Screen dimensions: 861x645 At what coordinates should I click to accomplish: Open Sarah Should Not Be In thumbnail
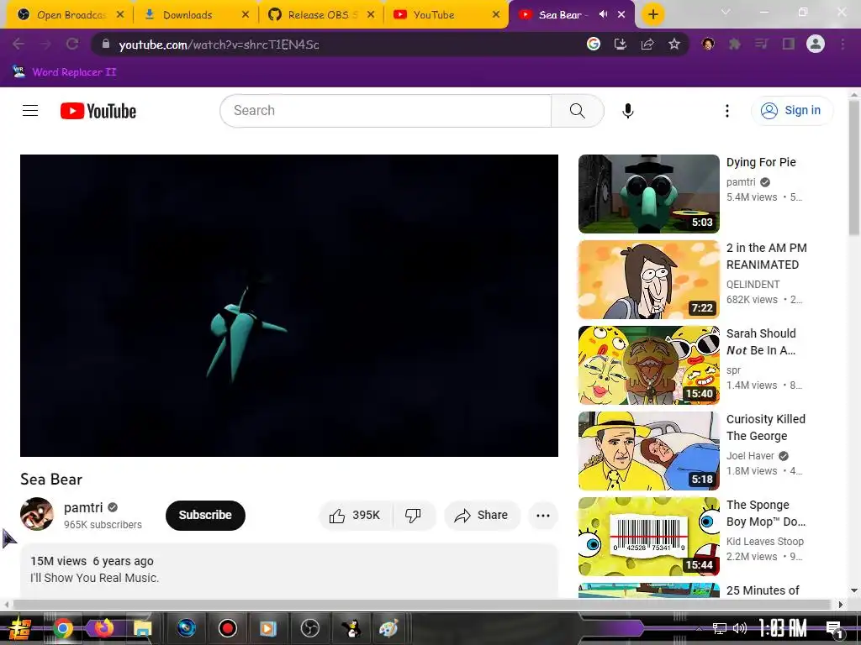648,365
